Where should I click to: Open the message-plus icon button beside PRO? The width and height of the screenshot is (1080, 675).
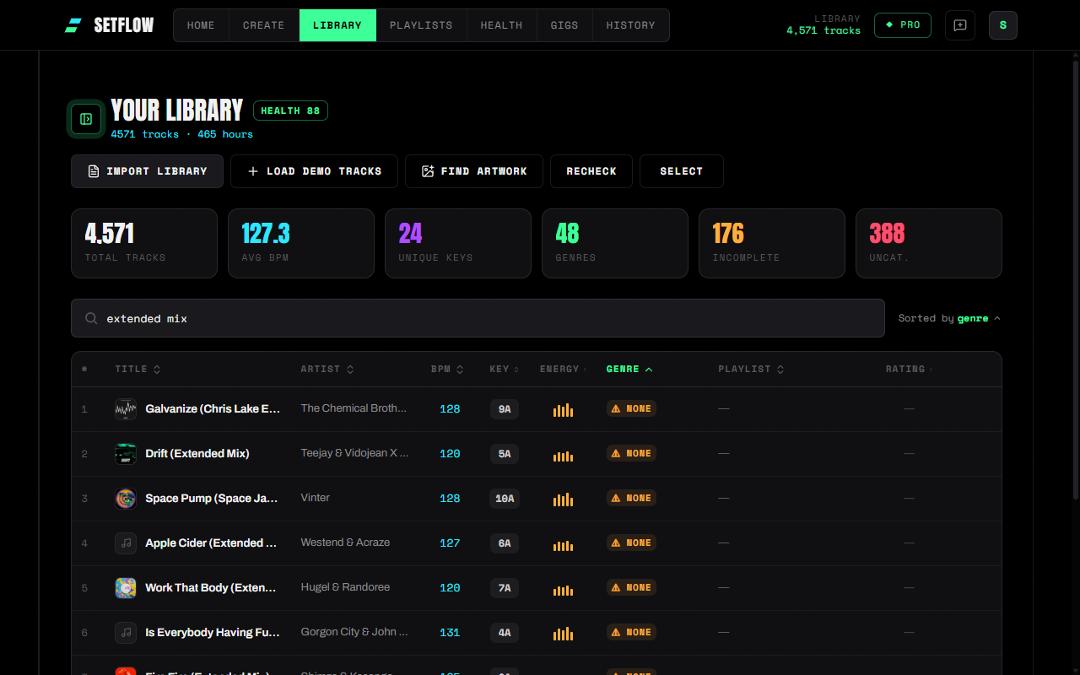click(x=960, y=25)
